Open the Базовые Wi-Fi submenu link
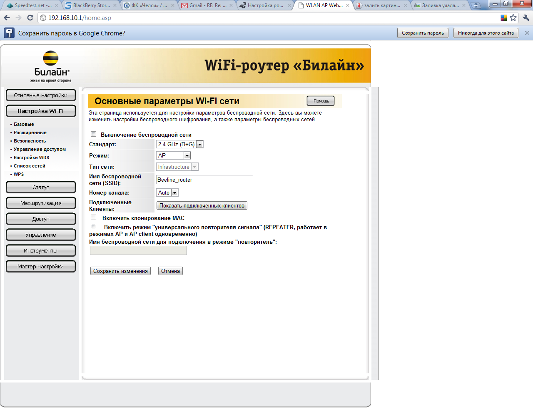This screenshot has height=410, width=533. 24,124
